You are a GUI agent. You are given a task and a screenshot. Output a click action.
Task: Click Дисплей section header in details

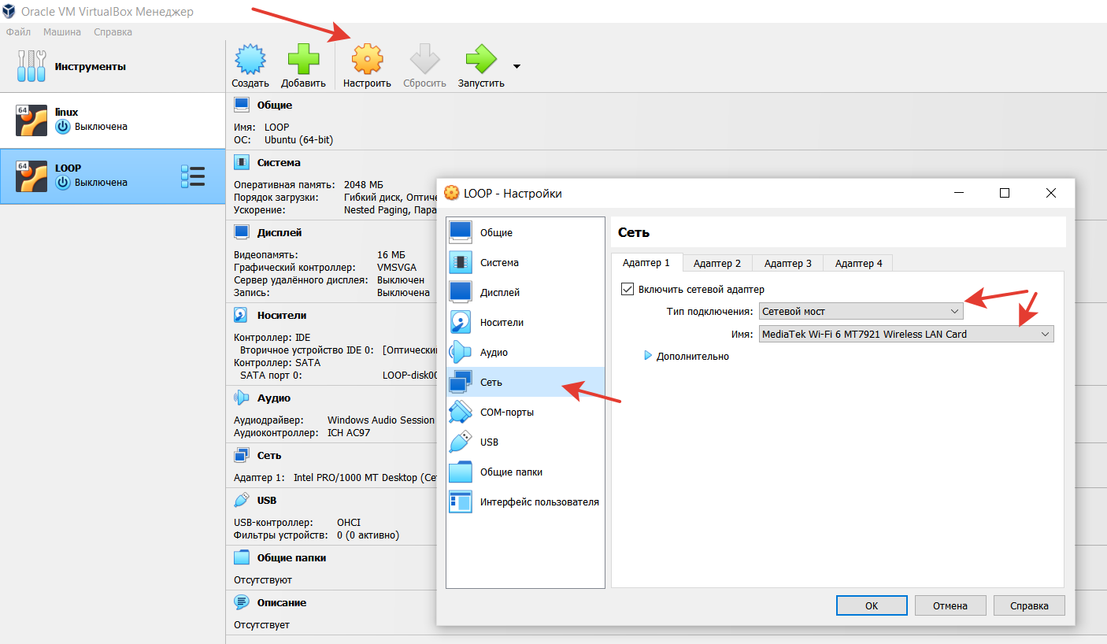(280, 232)
